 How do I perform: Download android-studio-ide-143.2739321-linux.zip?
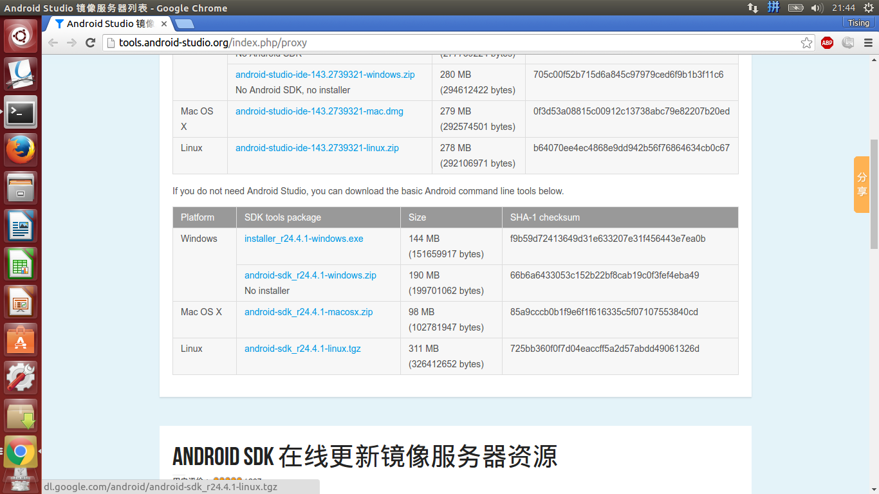pyautogui.click(x=317, y=148)
